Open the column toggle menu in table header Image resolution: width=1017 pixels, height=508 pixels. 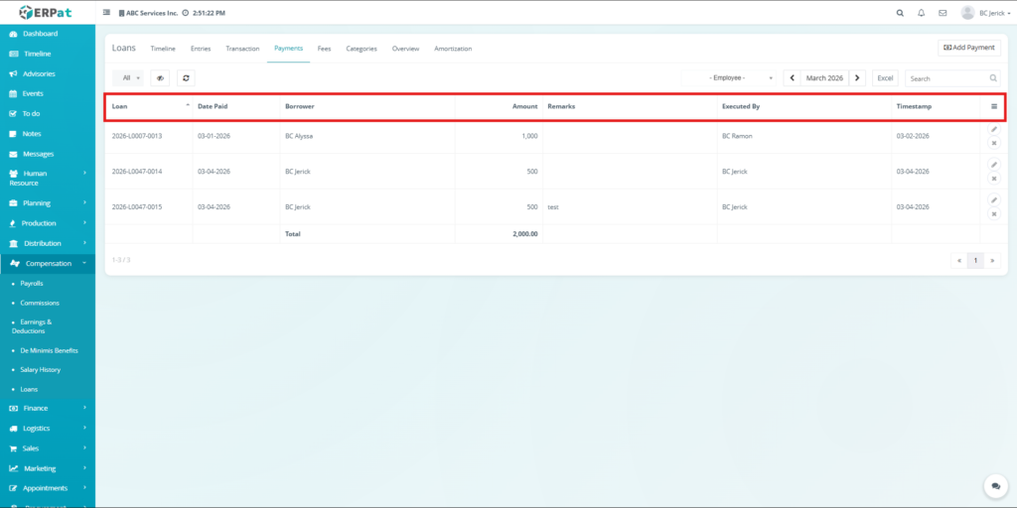tap(993, 106)
